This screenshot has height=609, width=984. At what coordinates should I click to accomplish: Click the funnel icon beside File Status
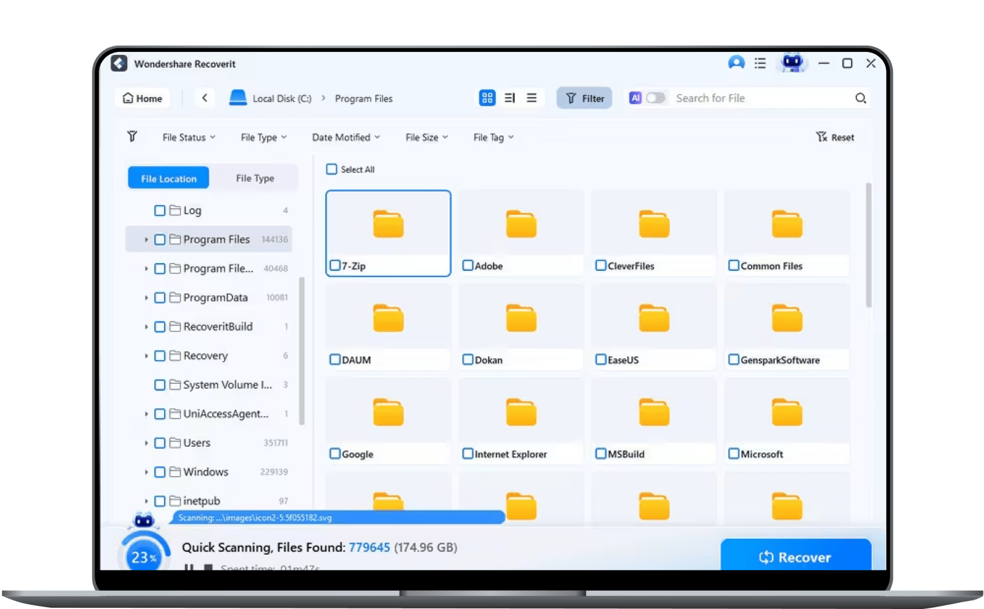tap(132, 137)
